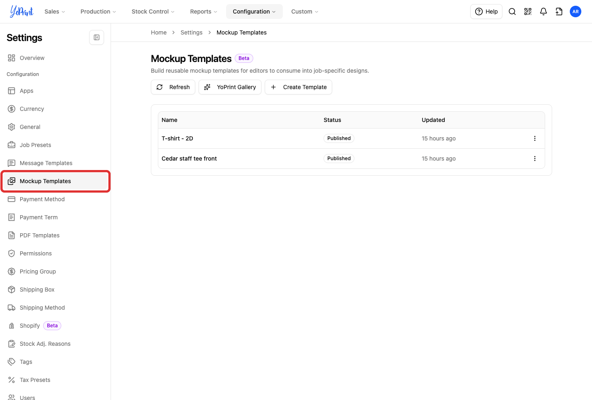Click the General gear icon
The height and width of the screenshot is (400, 592).
(12, 127)
